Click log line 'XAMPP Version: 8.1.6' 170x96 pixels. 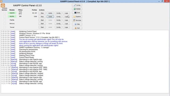[27, 35]
